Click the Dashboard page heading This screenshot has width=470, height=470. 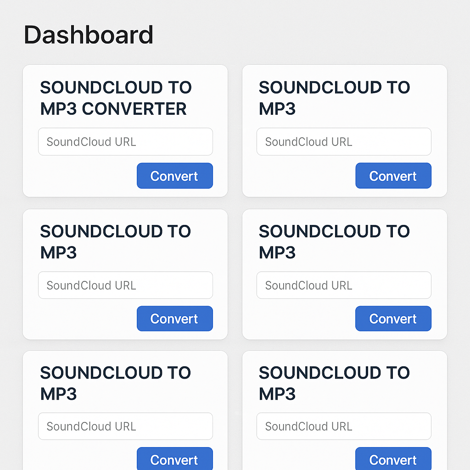coord(88,34)
